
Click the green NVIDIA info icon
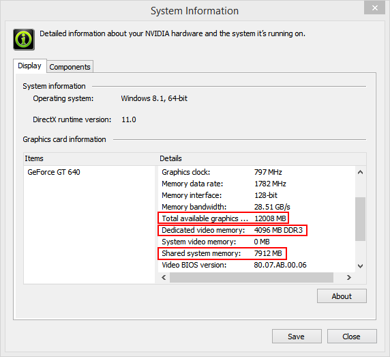[24, 40]
